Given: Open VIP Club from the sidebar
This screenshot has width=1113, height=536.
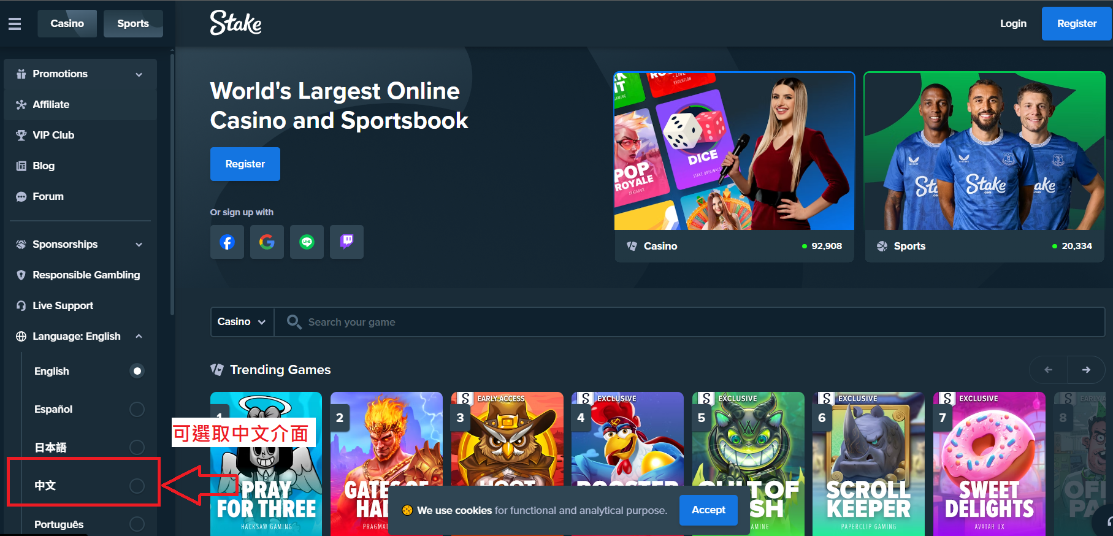Looking at the screenshot, I should tap(80, 136).
